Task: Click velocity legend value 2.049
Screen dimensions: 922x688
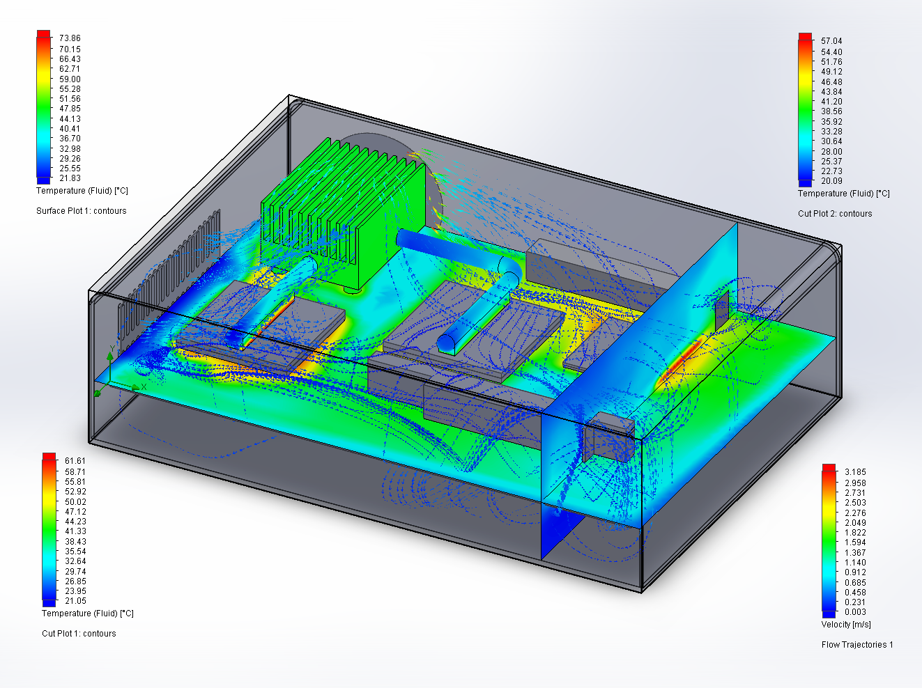Action: click(x=855, y=522)
